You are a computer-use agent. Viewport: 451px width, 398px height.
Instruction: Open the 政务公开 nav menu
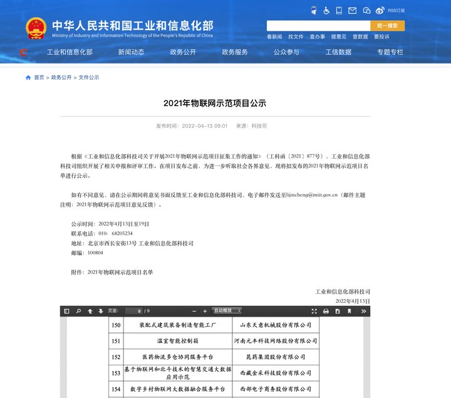(x=183, y=52)
